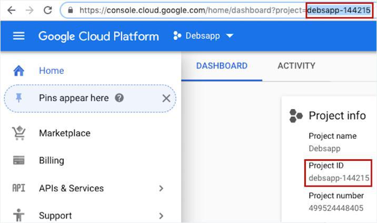Reload the page with the refresh icon
The width and height of the screenshot is (377, 223).
click(47, 10)
